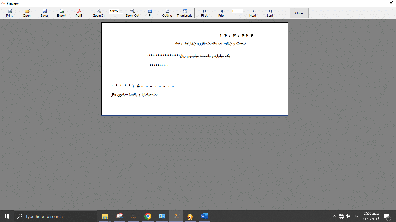Click the Print toolbar icon
The width and height of the screenshot is (396, 222).
tap(9, 13)
